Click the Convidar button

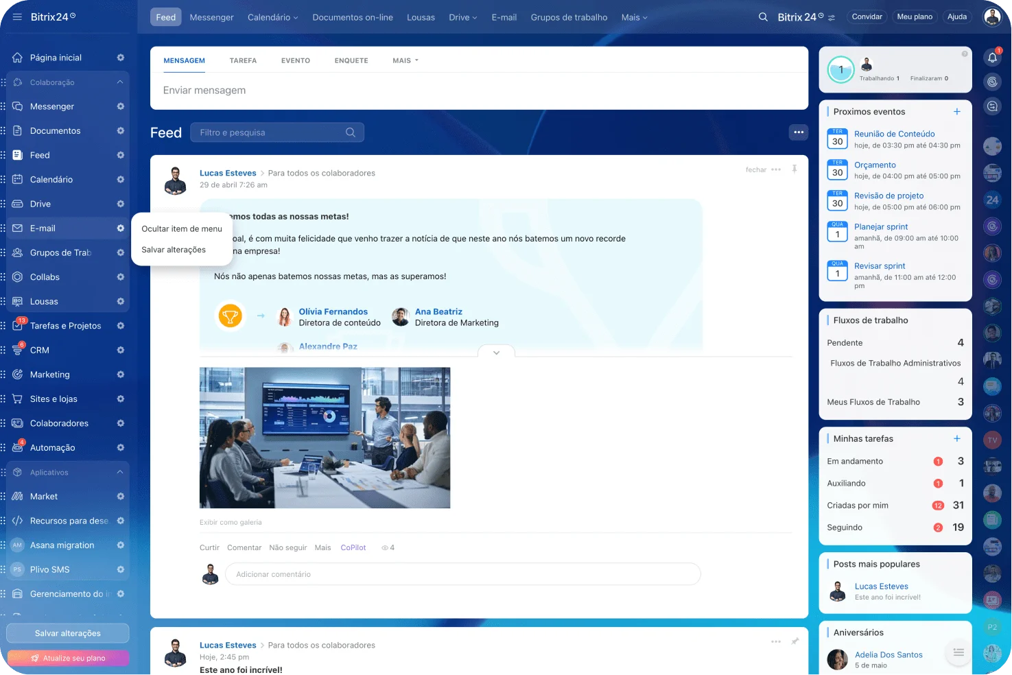(867, 17)
